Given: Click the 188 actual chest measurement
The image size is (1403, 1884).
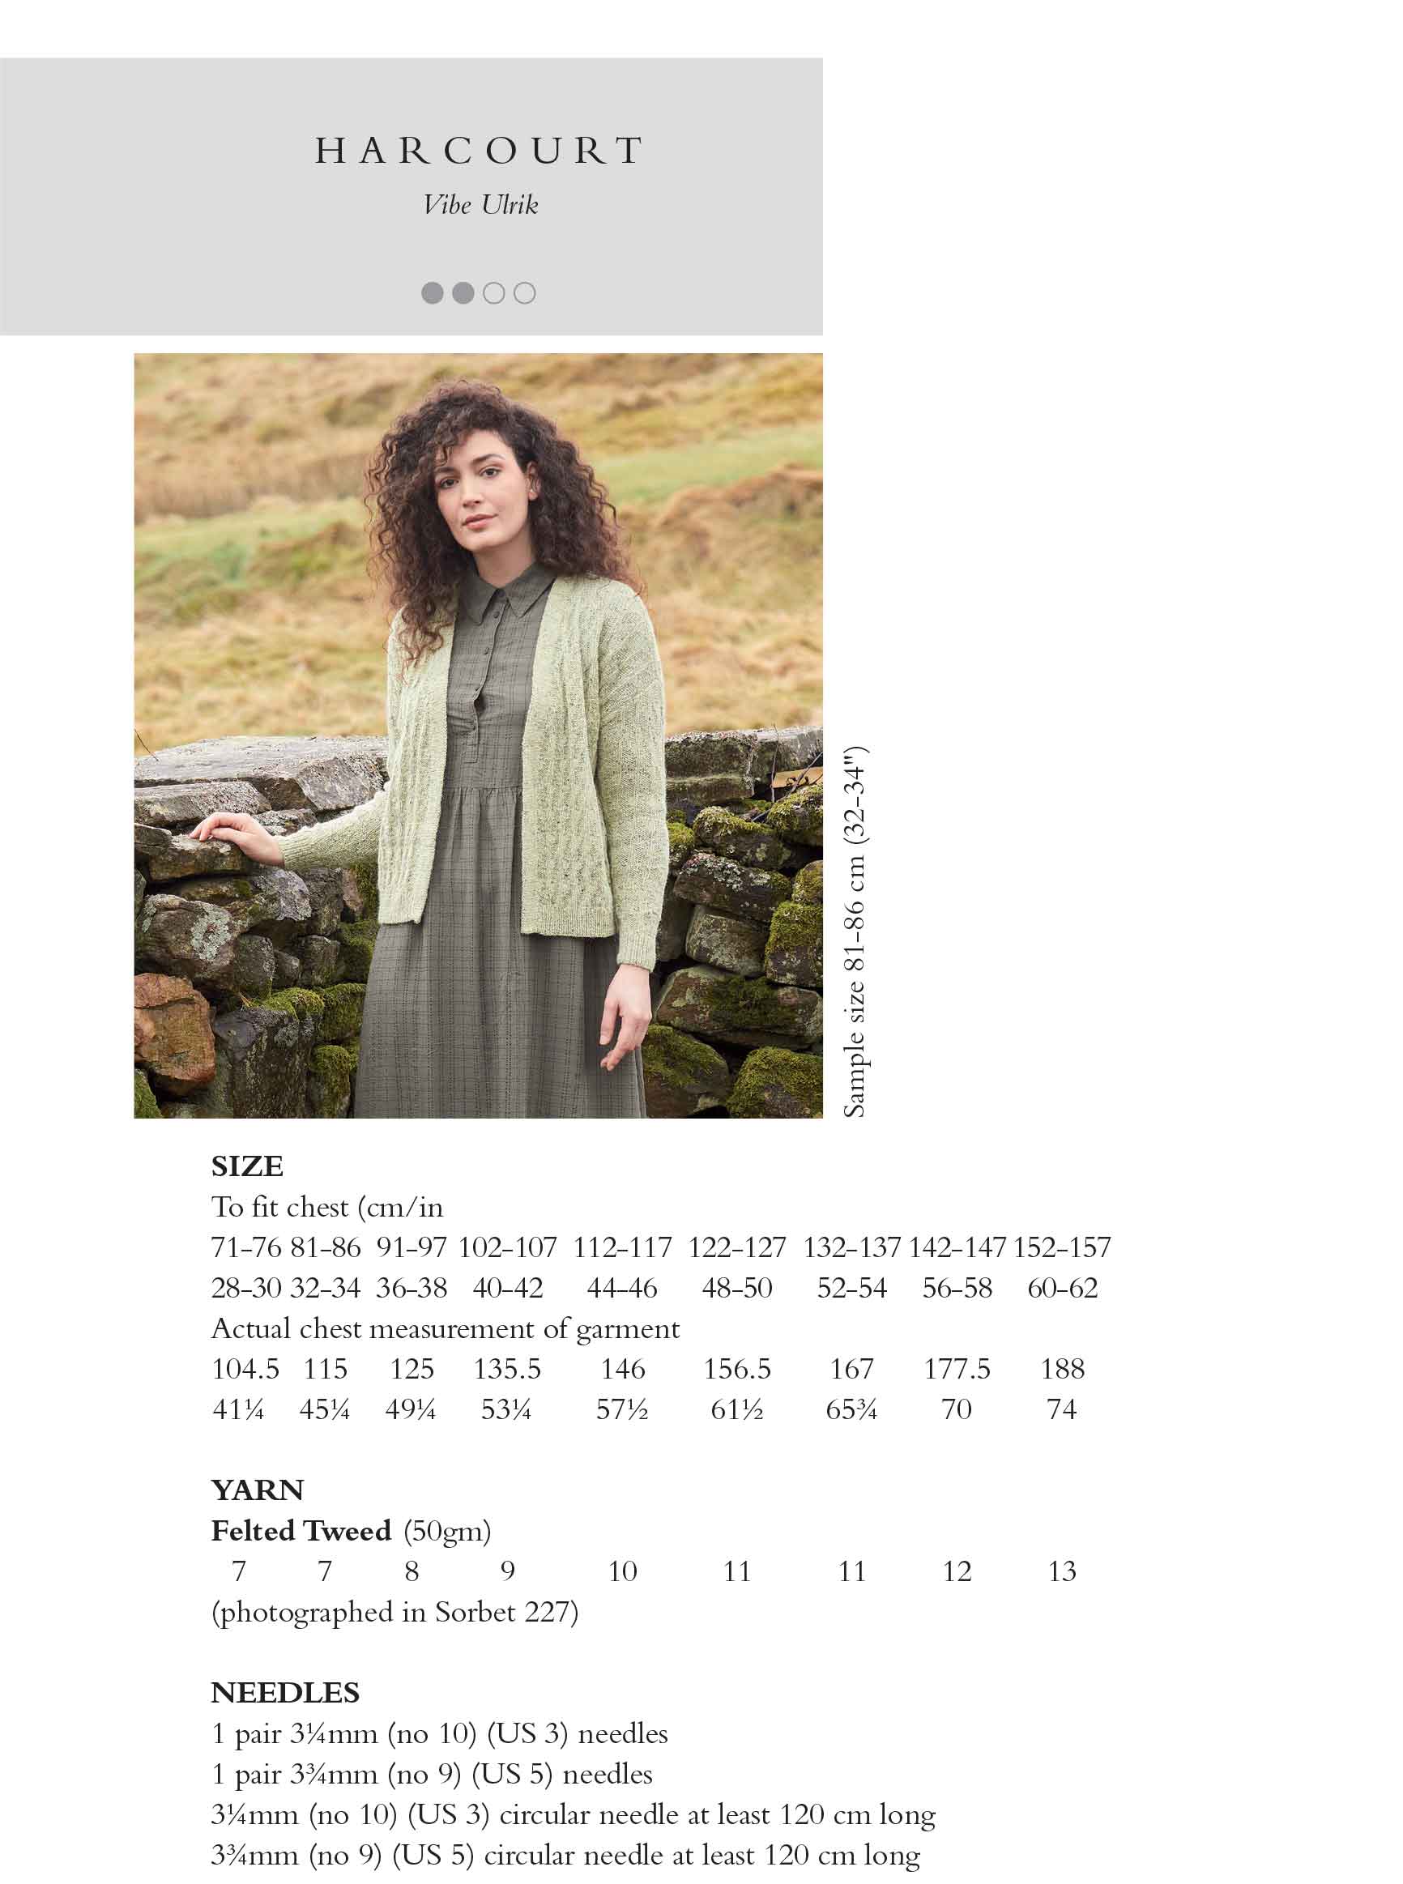Looking at the screenshot, I should (1063, 1369).
